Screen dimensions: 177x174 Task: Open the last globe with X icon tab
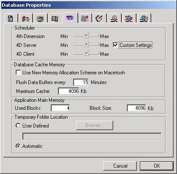[144, 18]
